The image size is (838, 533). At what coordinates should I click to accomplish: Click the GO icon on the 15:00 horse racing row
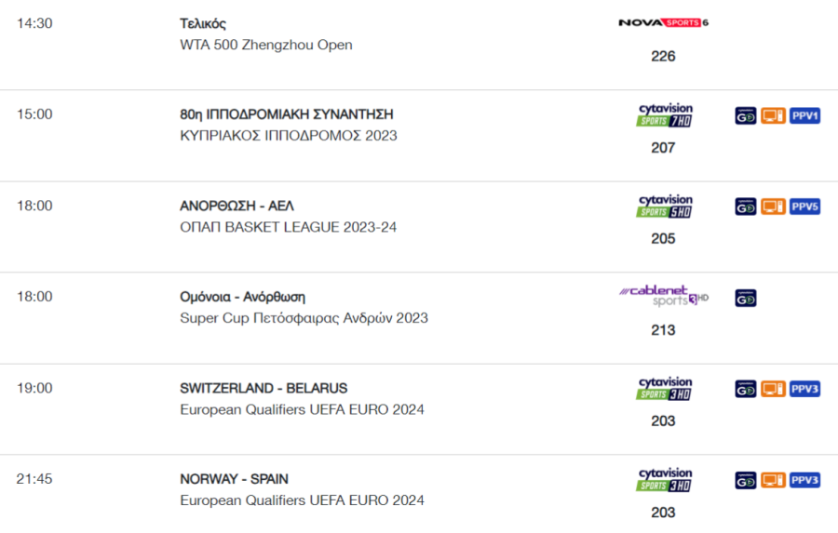coord(746,116)
